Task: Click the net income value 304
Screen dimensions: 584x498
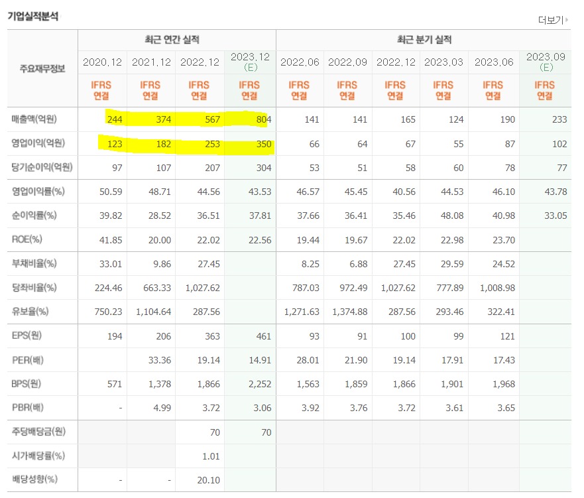Action: tap(264, 168)
